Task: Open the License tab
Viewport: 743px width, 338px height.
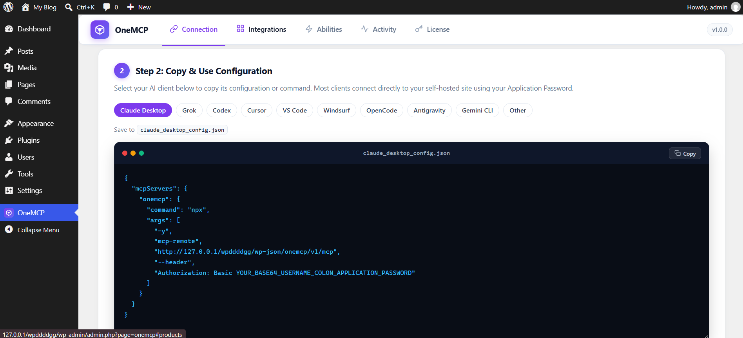Action: pyautogui.click(x=433, y=29)
